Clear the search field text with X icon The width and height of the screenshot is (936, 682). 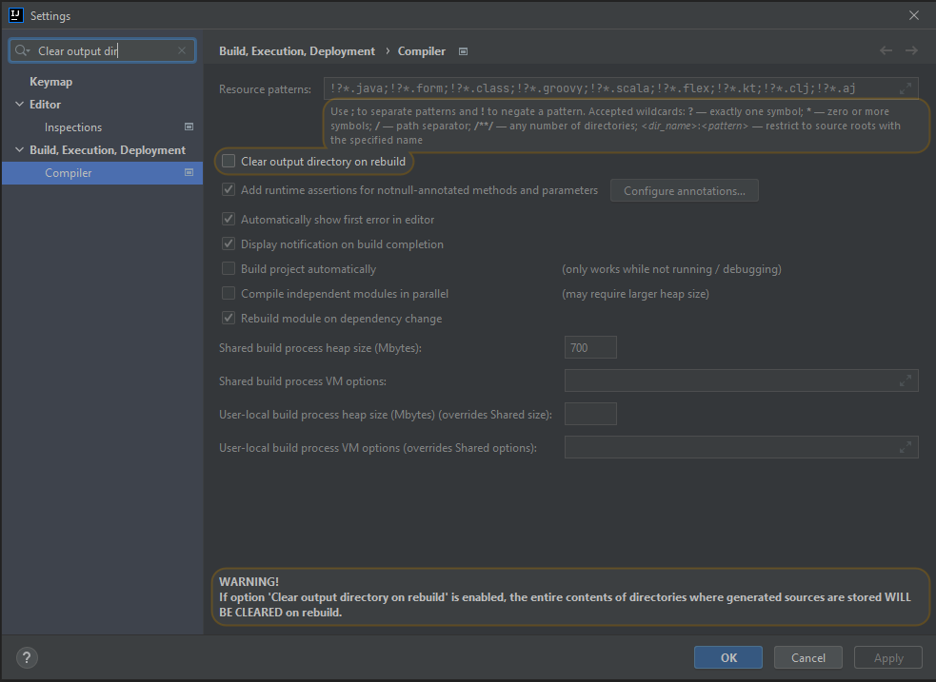(182, 51)
